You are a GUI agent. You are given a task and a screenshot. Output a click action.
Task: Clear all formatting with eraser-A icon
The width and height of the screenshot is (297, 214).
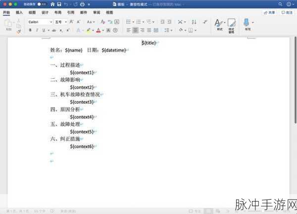coord(103,22)
